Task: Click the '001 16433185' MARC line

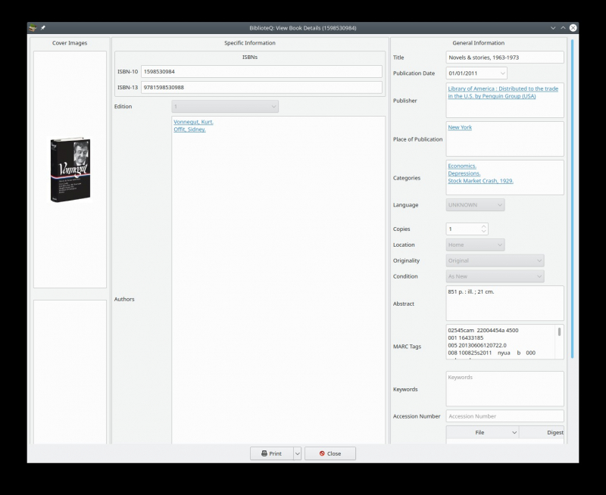Action: point(466,338)
